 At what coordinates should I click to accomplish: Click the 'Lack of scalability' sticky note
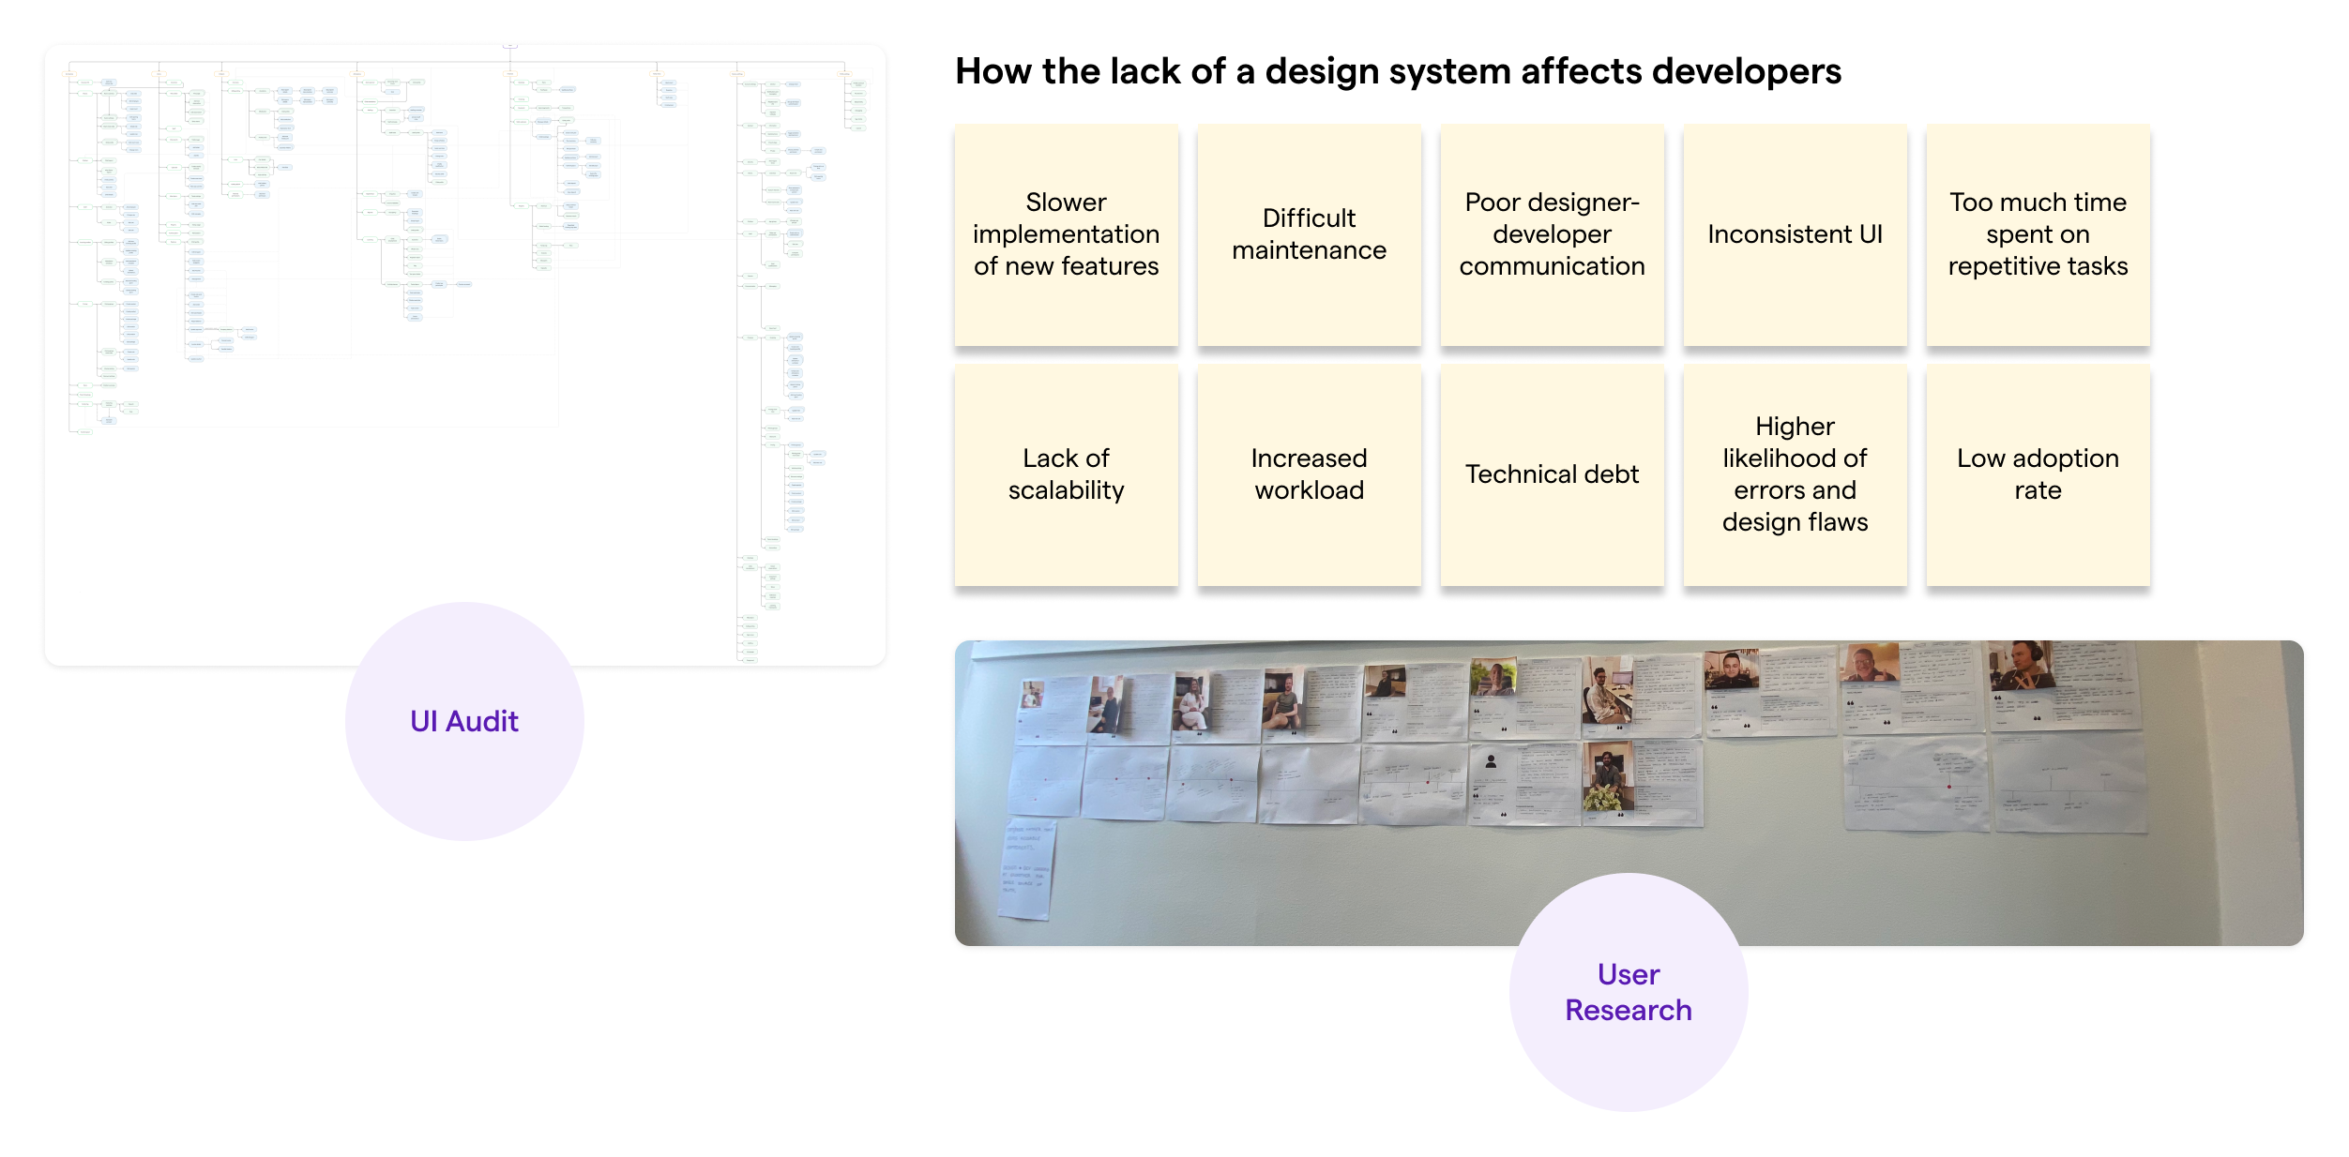pos(1066,473)
